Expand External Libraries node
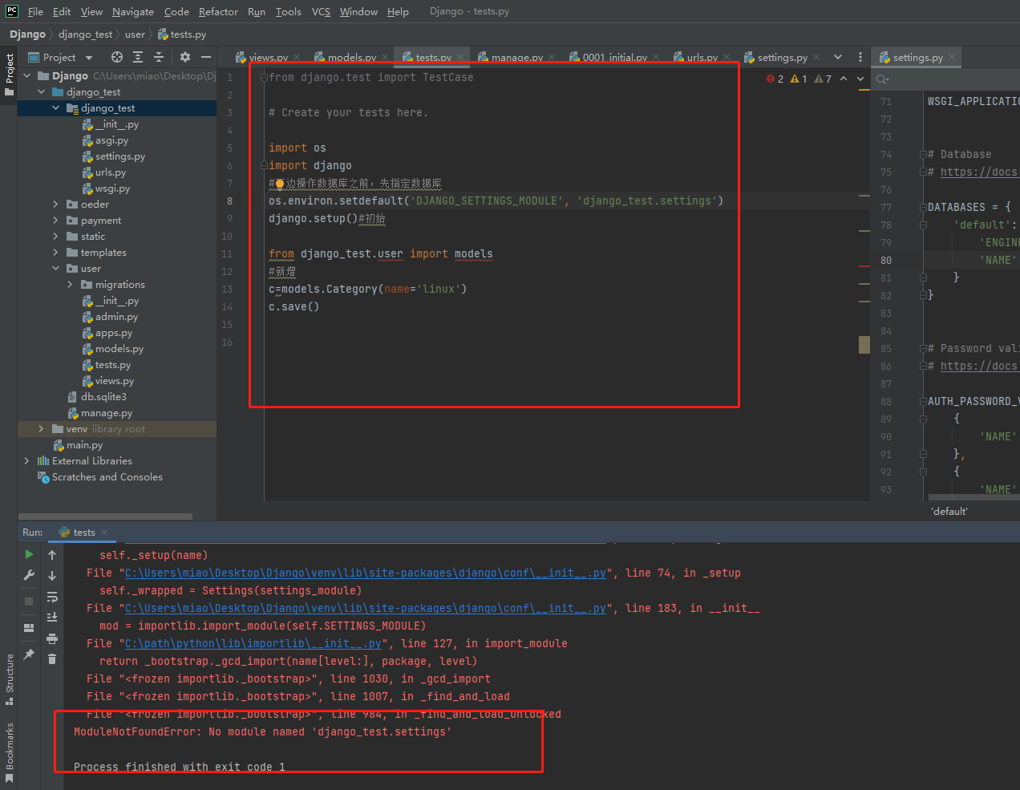The image size is (1020, 790). click(x=27, y=460)
